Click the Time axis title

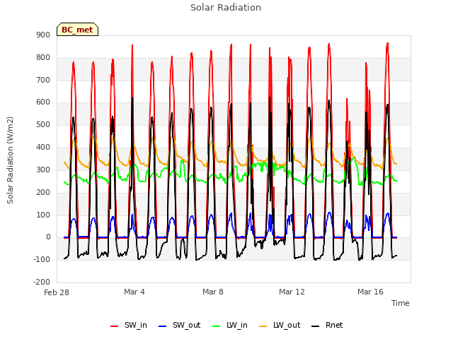click(x=401, y=303)
